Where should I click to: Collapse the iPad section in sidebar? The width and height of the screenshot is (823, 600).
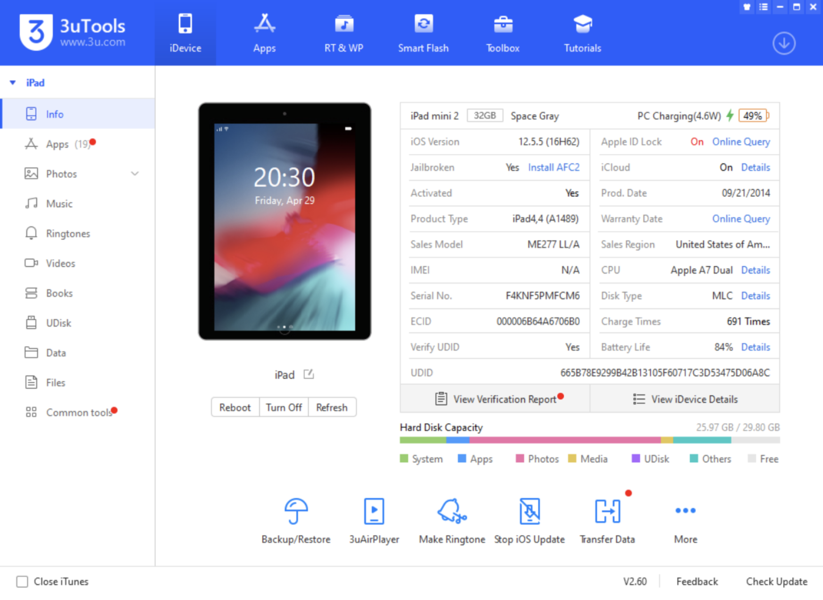(12, 82)
